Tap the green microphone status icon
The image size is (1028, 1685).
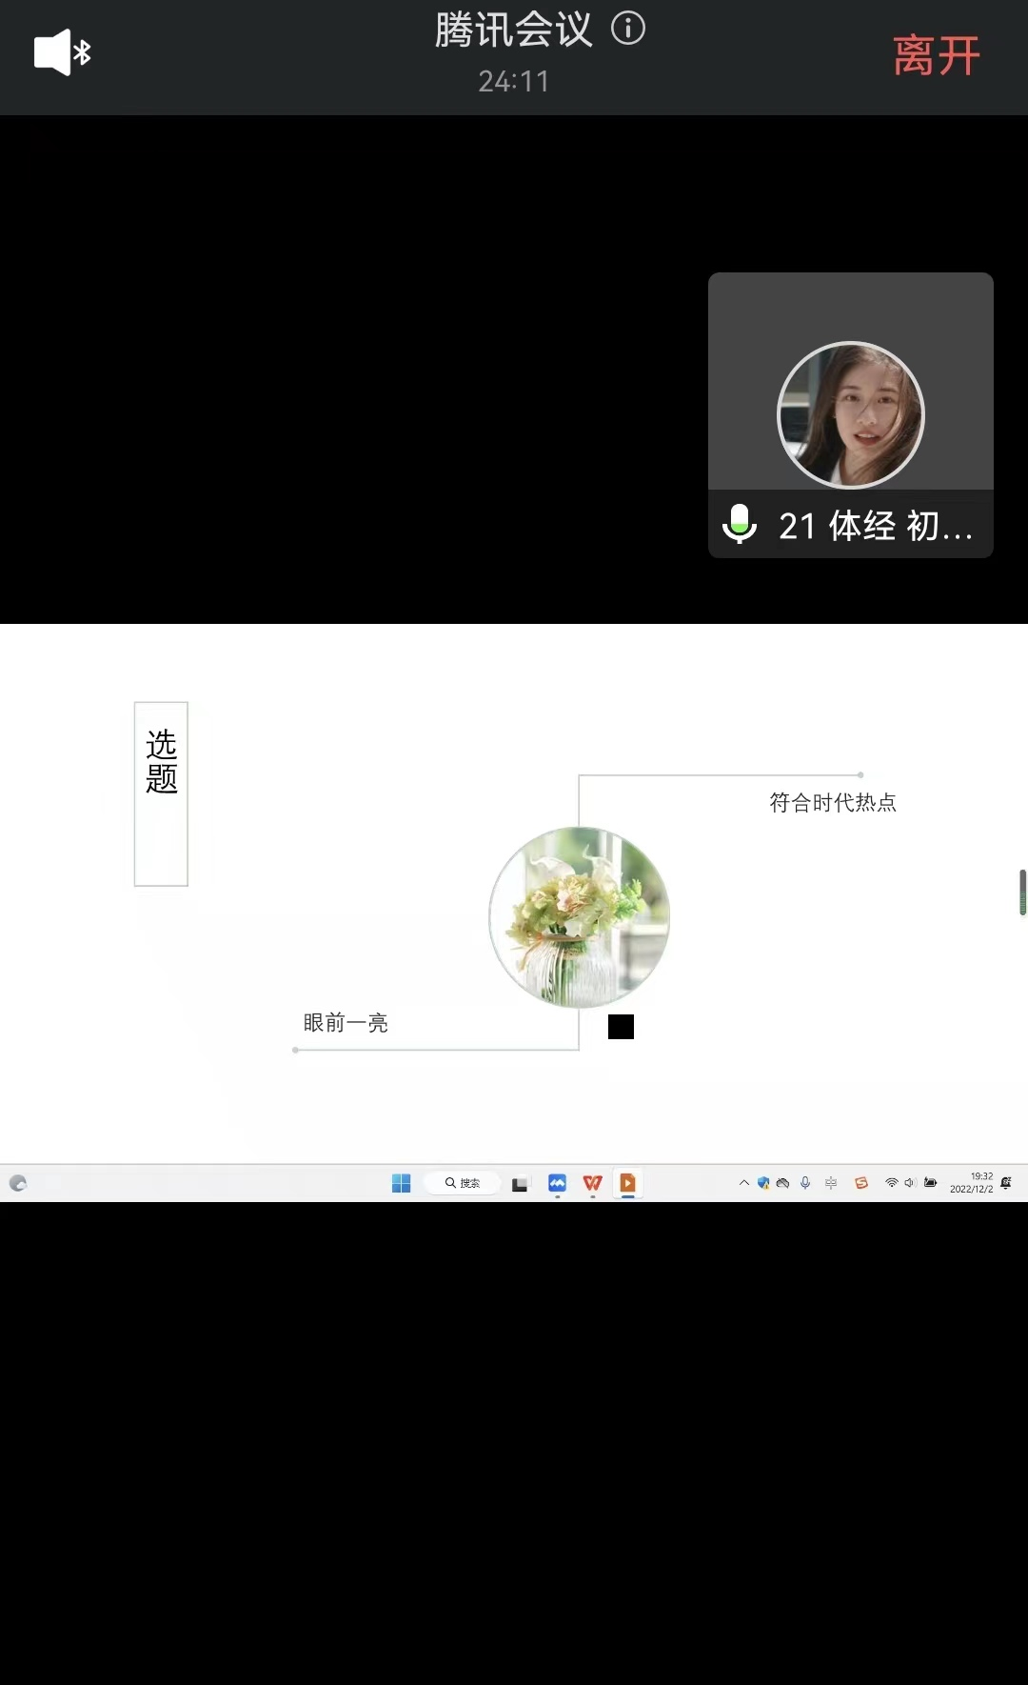[x=740, y=524]
